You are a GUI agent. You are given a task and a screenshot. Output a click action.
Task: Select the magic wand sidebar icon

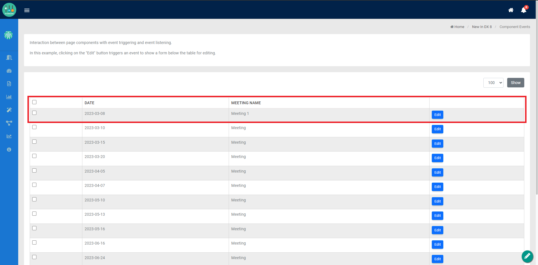[9, 110]
